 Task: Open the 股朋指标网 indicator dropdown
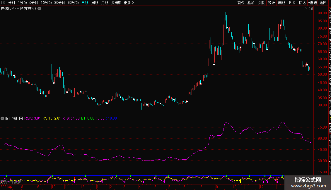[x=3, y=118]
